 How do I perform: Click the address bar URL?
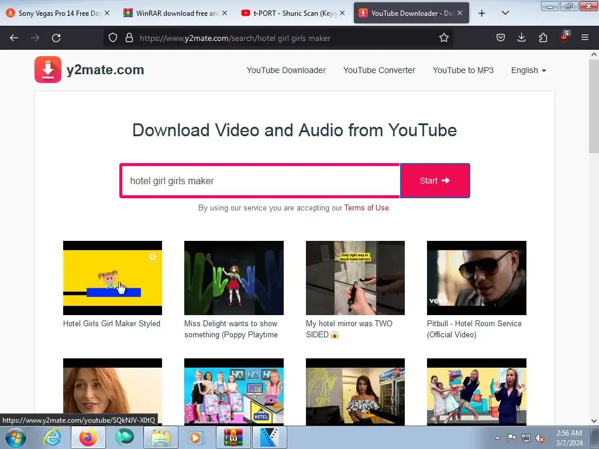pyautogui.click(x=235, y=38)
